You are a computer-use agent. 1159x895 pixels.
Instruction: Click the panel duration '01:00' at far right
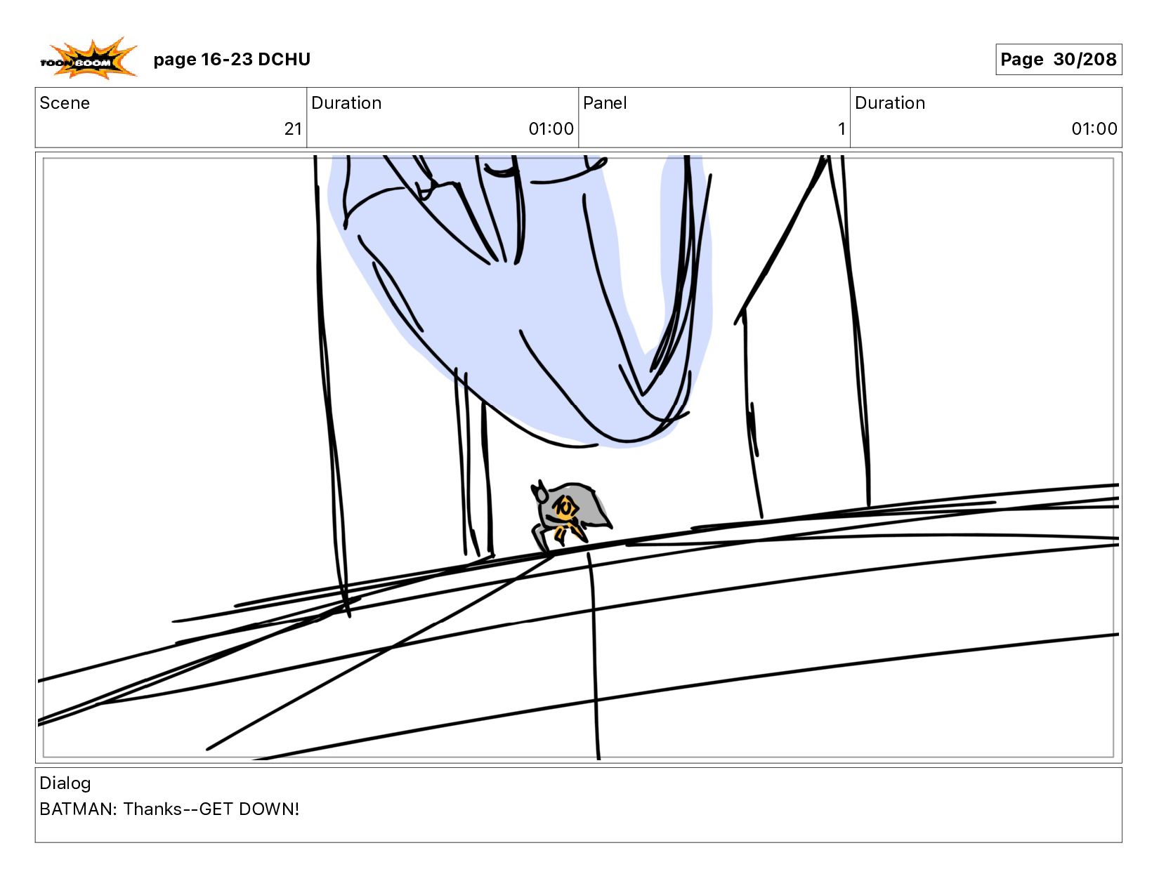[1094, 129]
